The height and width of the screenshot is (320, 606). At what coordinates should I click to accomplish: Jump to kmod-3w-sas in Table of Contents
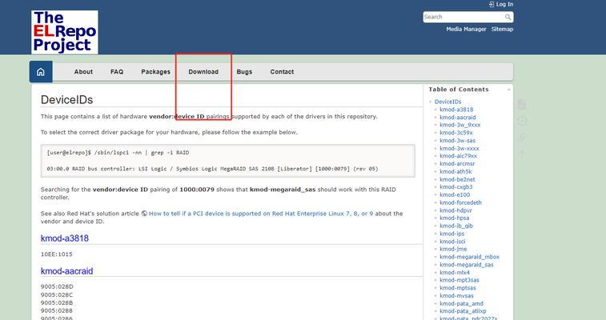(x=458, y=141)
